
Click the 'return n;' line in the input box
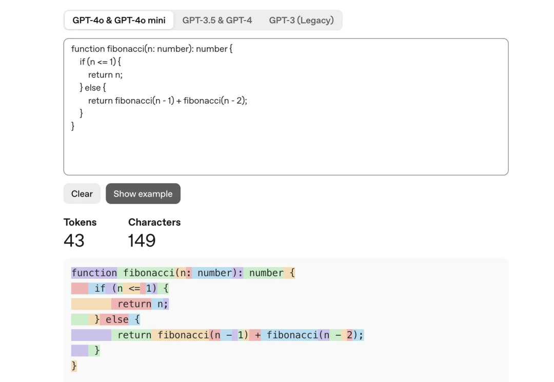click(105, 74)
